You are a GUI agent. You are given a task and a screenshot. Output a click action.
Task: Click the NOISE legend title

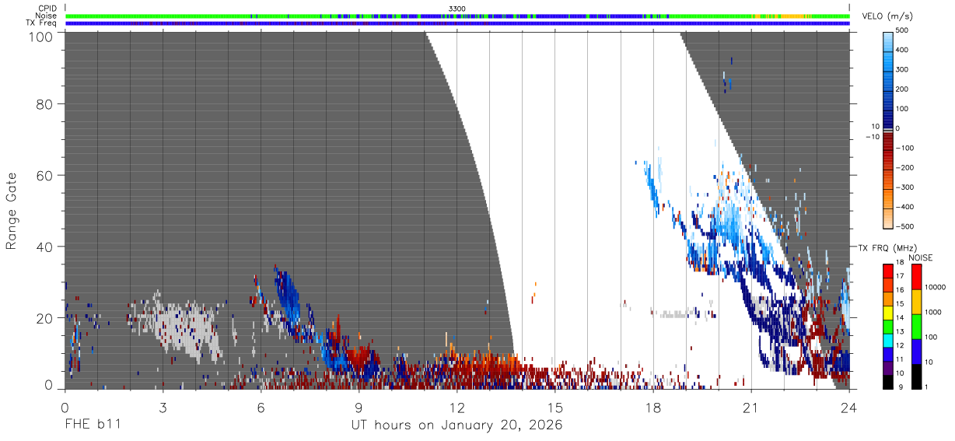point(921,257)
